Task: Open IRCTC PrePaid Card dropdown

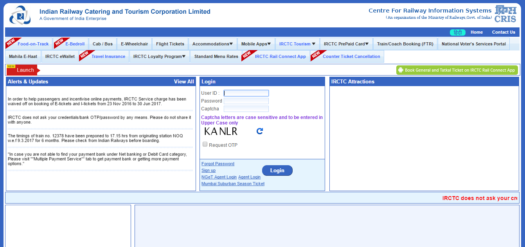Action: point(346,44)
